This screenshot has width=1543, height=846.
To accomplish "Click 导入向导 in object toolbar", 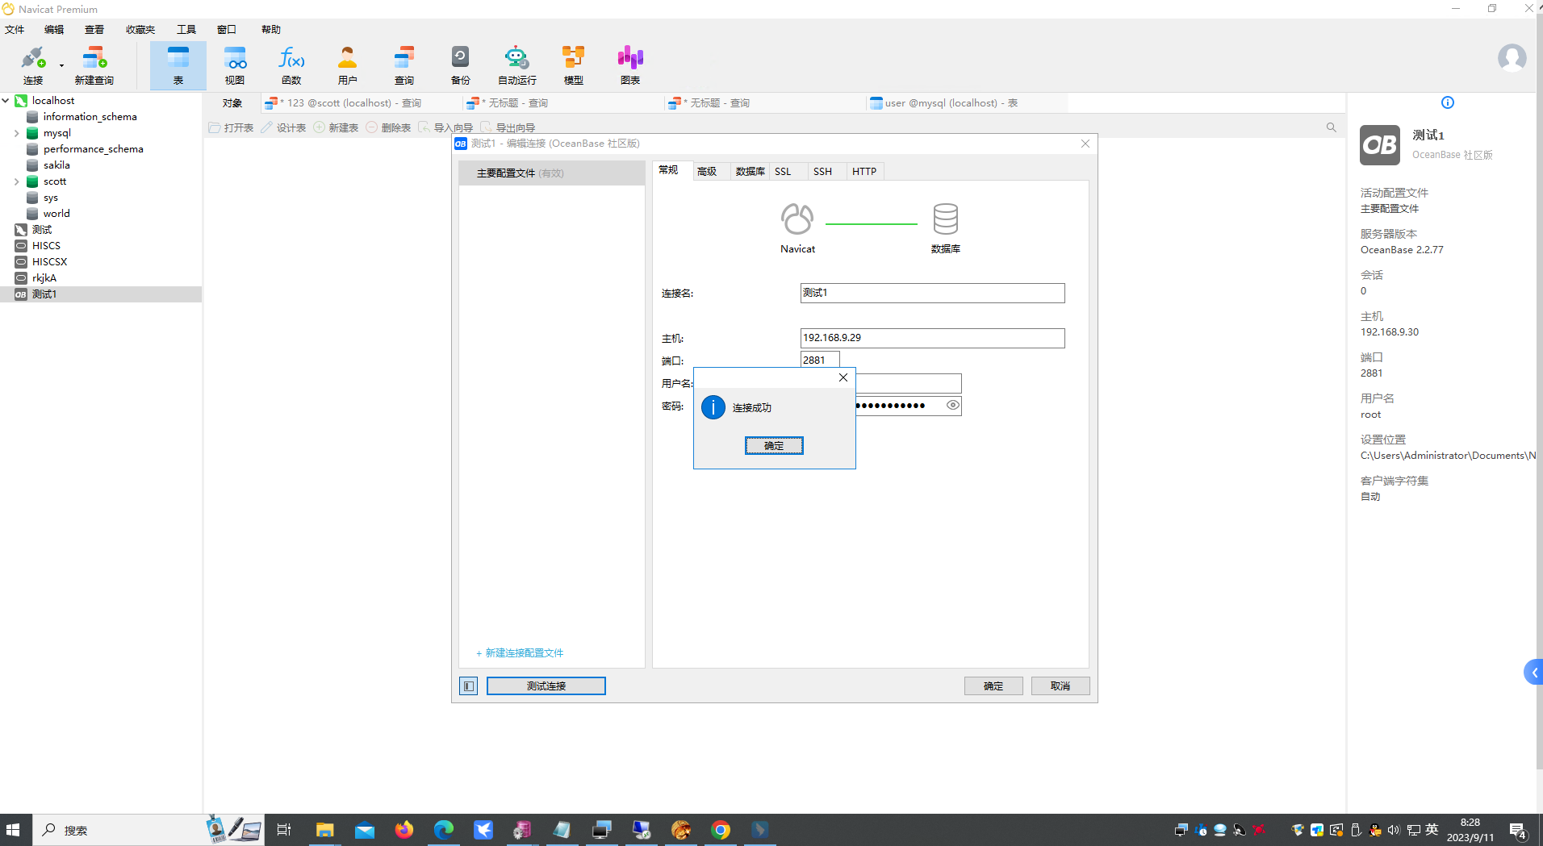I will click(445, 127).
